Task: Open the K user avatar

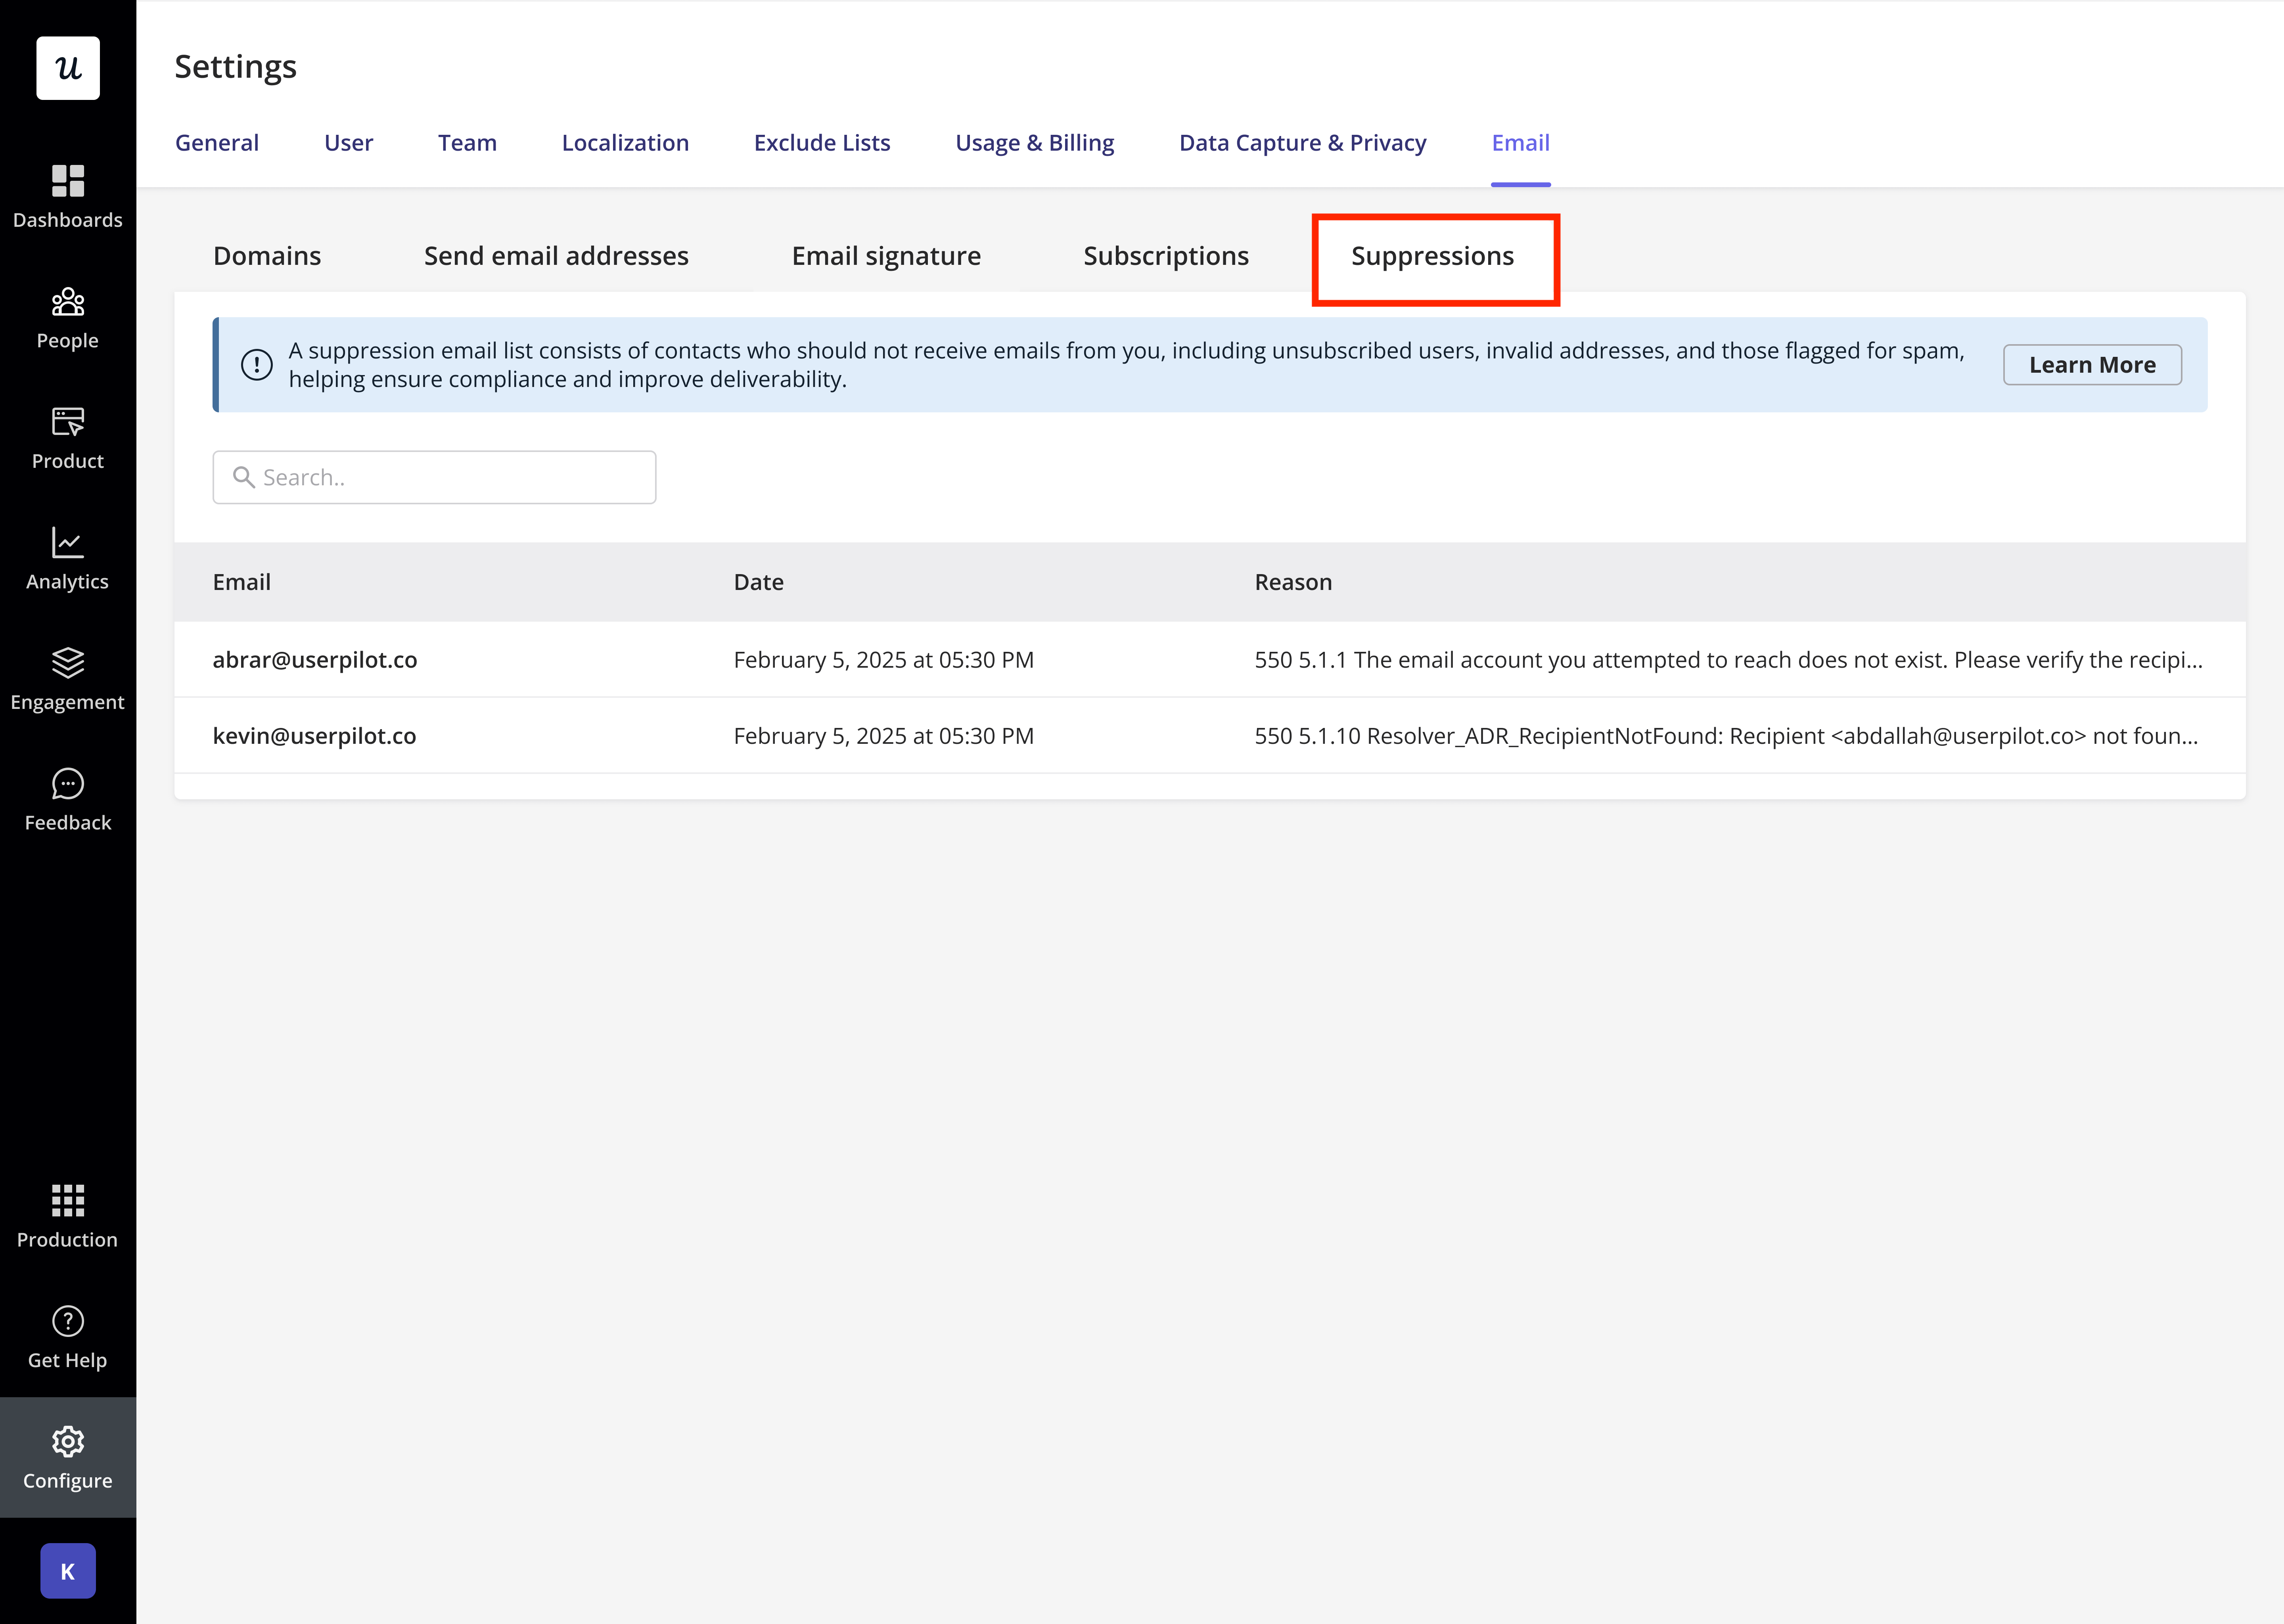Action: (68, 1571)
